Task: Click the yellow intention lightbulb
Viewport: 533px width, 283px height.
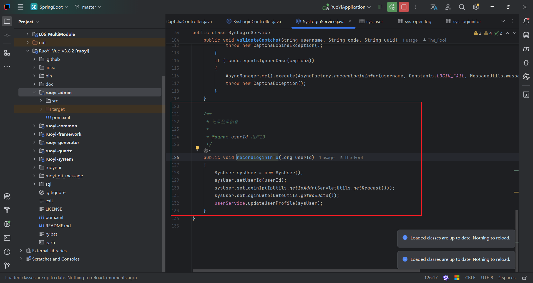Action: pos(197,148)
